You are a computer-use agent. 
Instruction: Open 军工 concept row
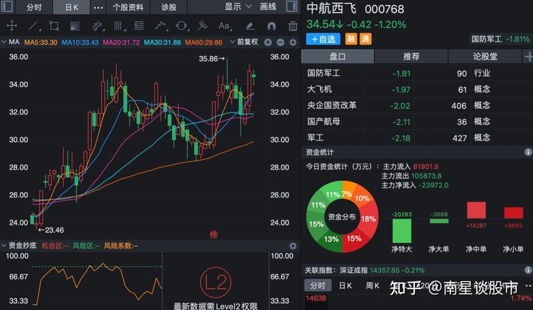417,138
